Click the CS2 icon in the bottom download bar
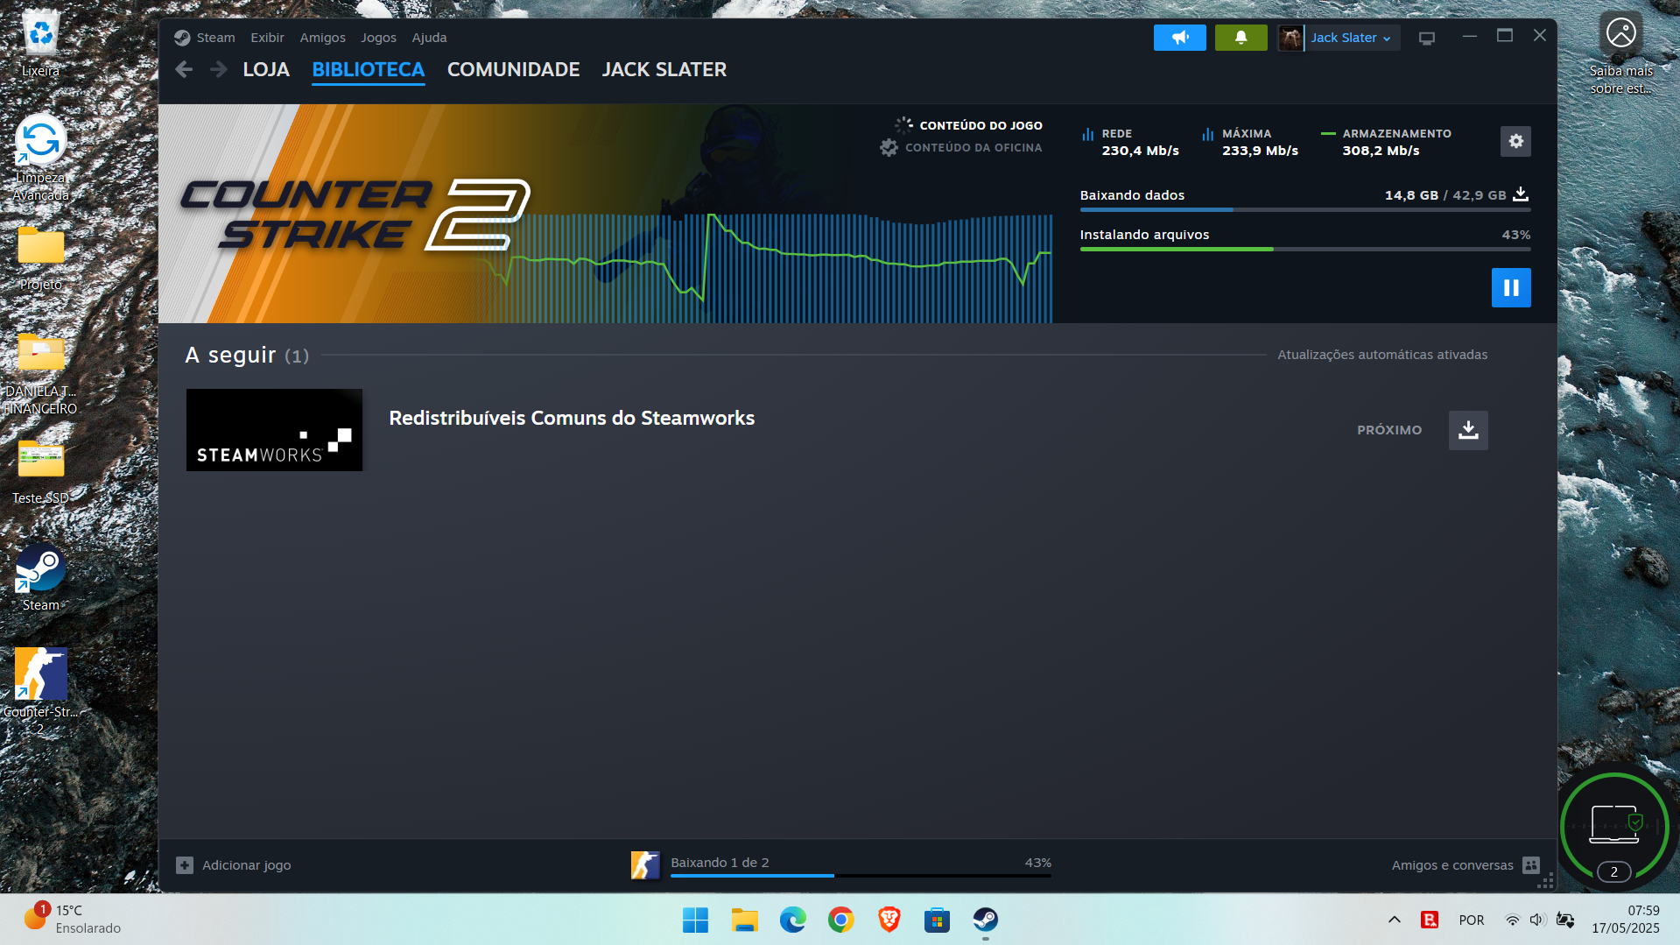 (x=645, y=865)
